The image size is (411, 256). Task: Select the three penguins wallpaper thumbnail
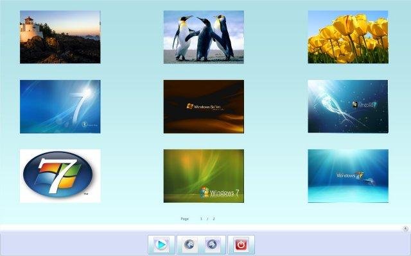point(204,37)
